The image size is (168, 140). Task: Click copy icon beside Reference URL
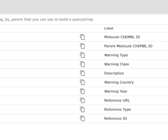(82, 100)
